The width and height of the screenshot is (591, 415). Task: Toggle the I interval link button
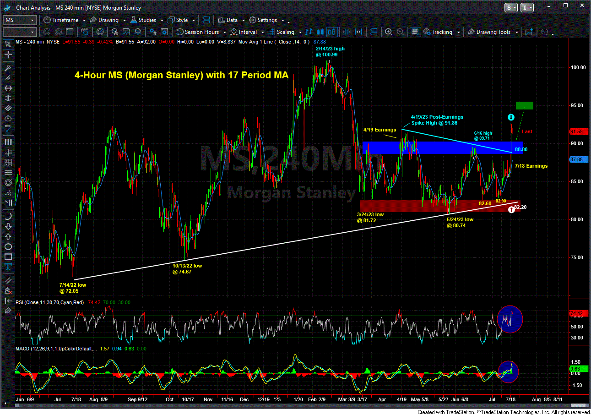coord(527,7)
